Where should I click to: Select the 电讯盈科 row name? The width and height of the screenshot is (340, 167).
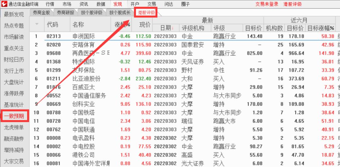coord(83,138)
